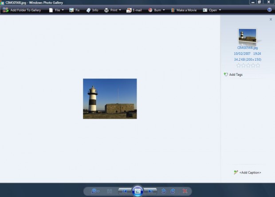Click the Fix picture icon
The height and width of the screenshot is (197, 275).
(x=71, y=10)
